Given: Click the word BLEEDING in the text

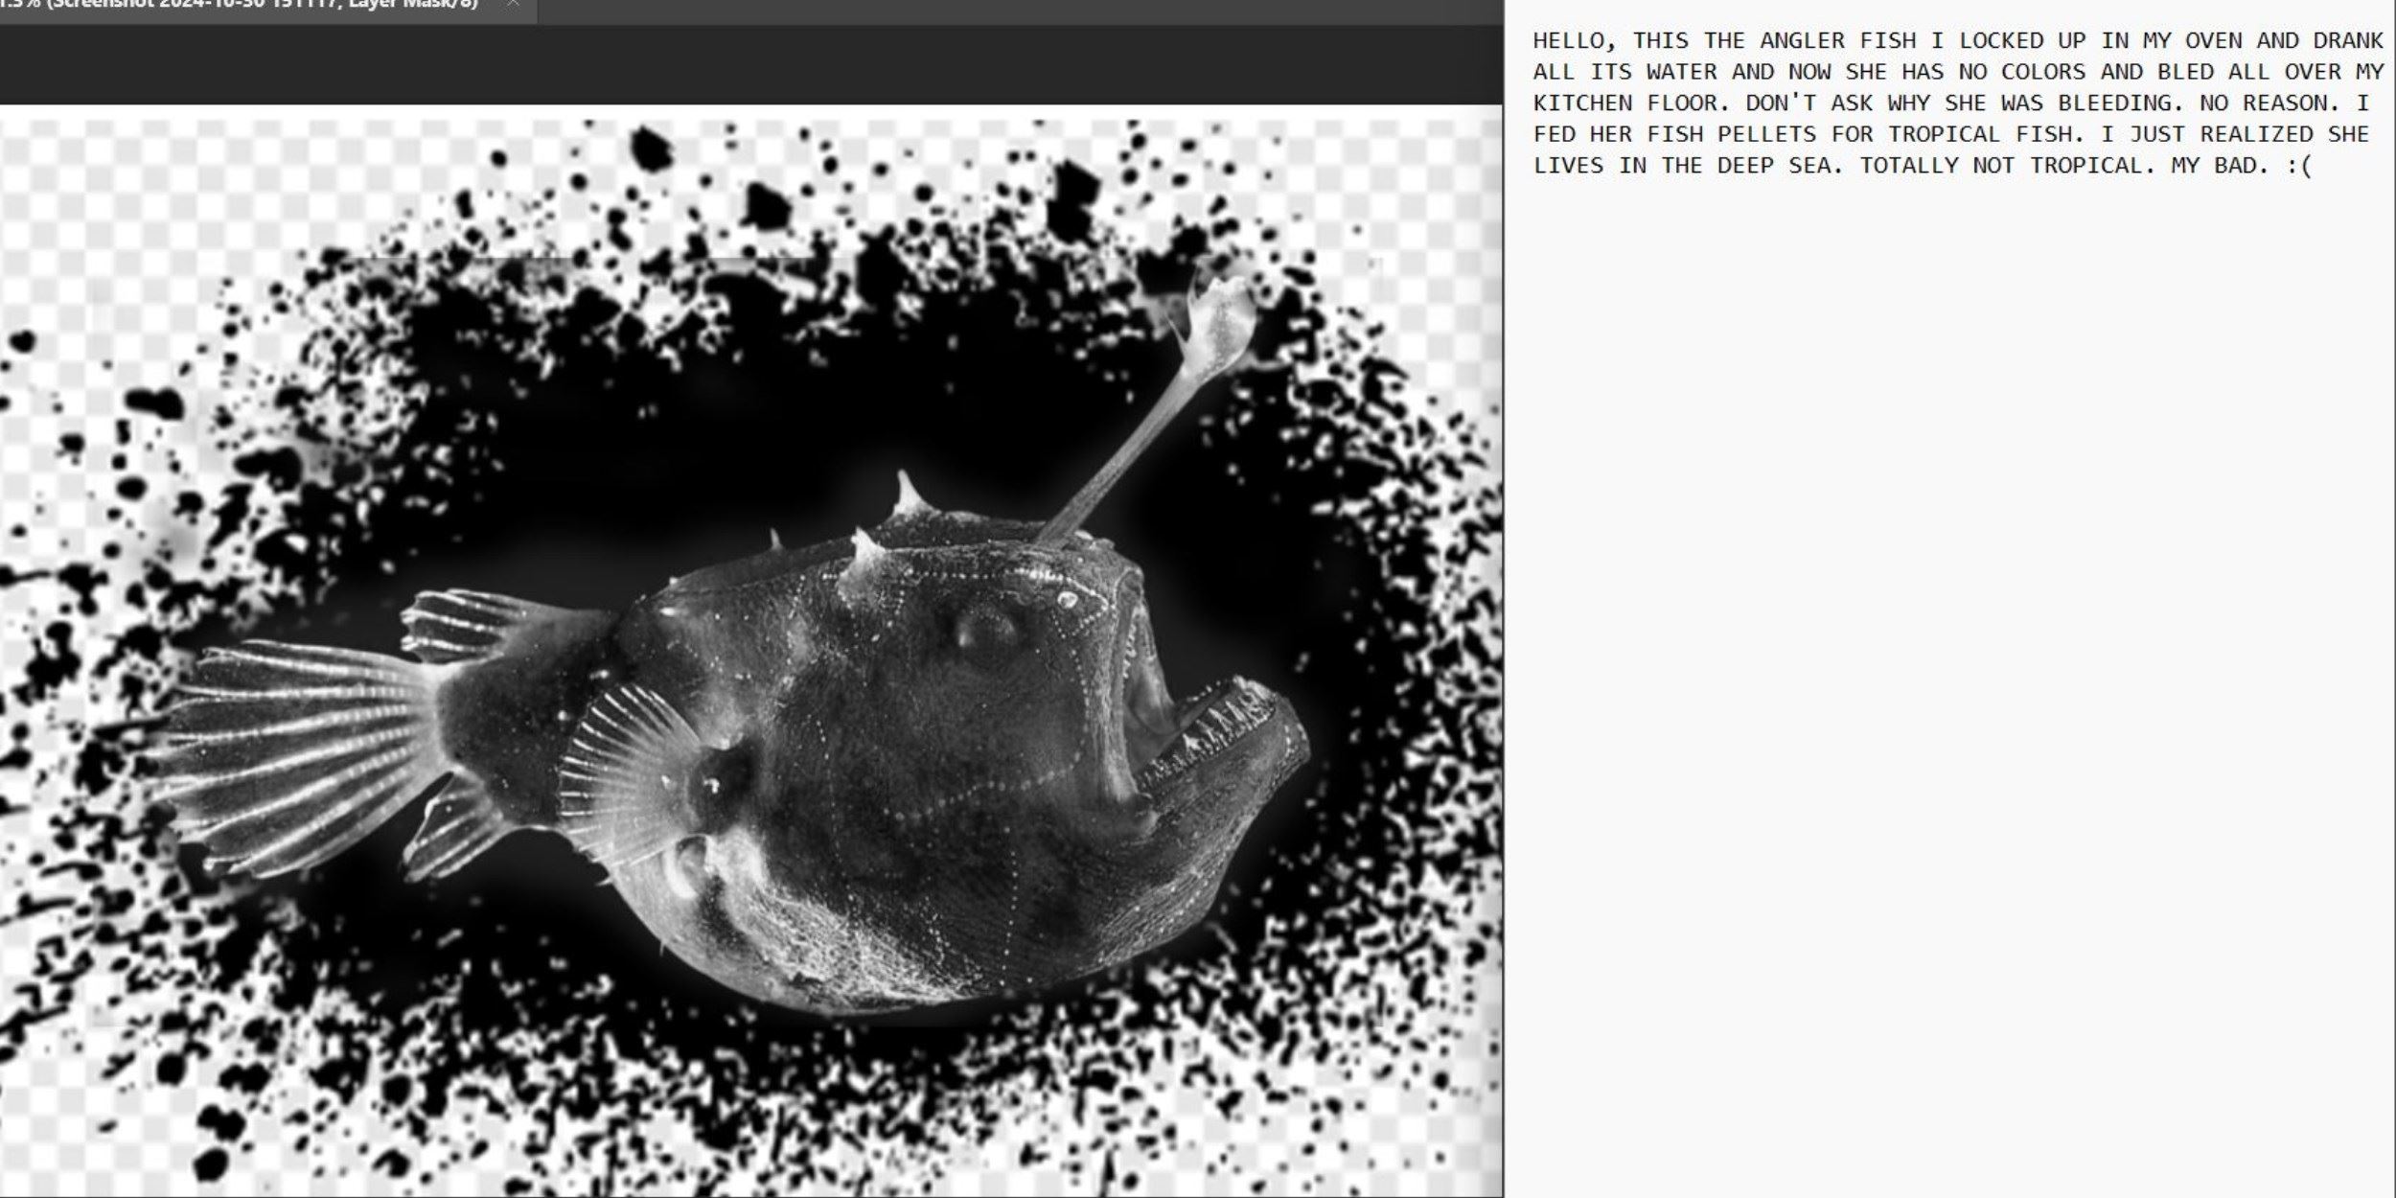Looking at the screenshot, I should (x=2114, y=104).
